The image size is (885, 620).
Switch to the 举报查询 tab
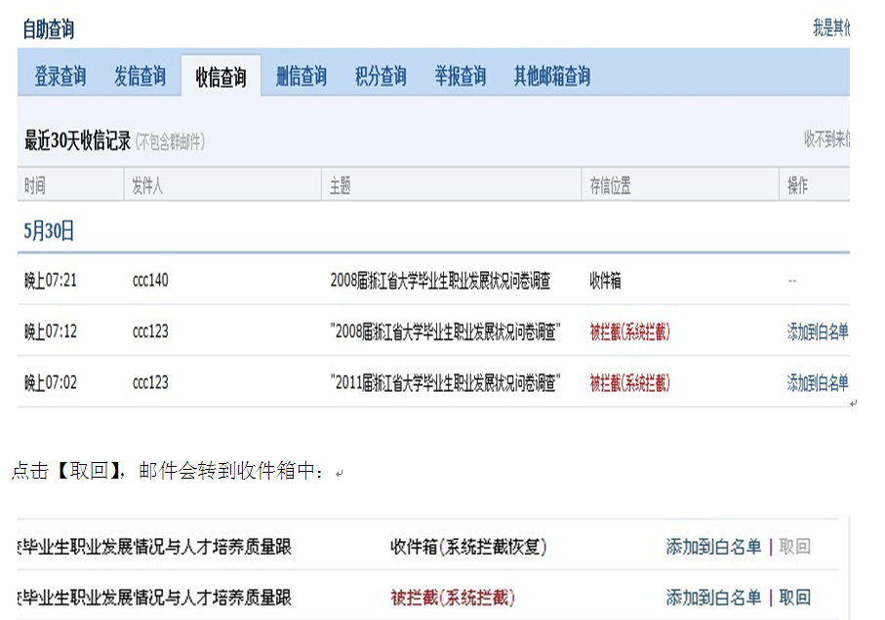pos(461,76)
